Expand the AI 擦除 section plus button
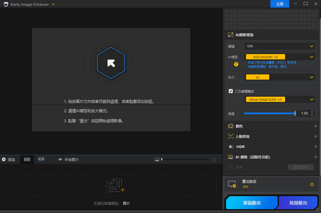Viewport: 321px width, 213px height. click(x=315, y=157)
